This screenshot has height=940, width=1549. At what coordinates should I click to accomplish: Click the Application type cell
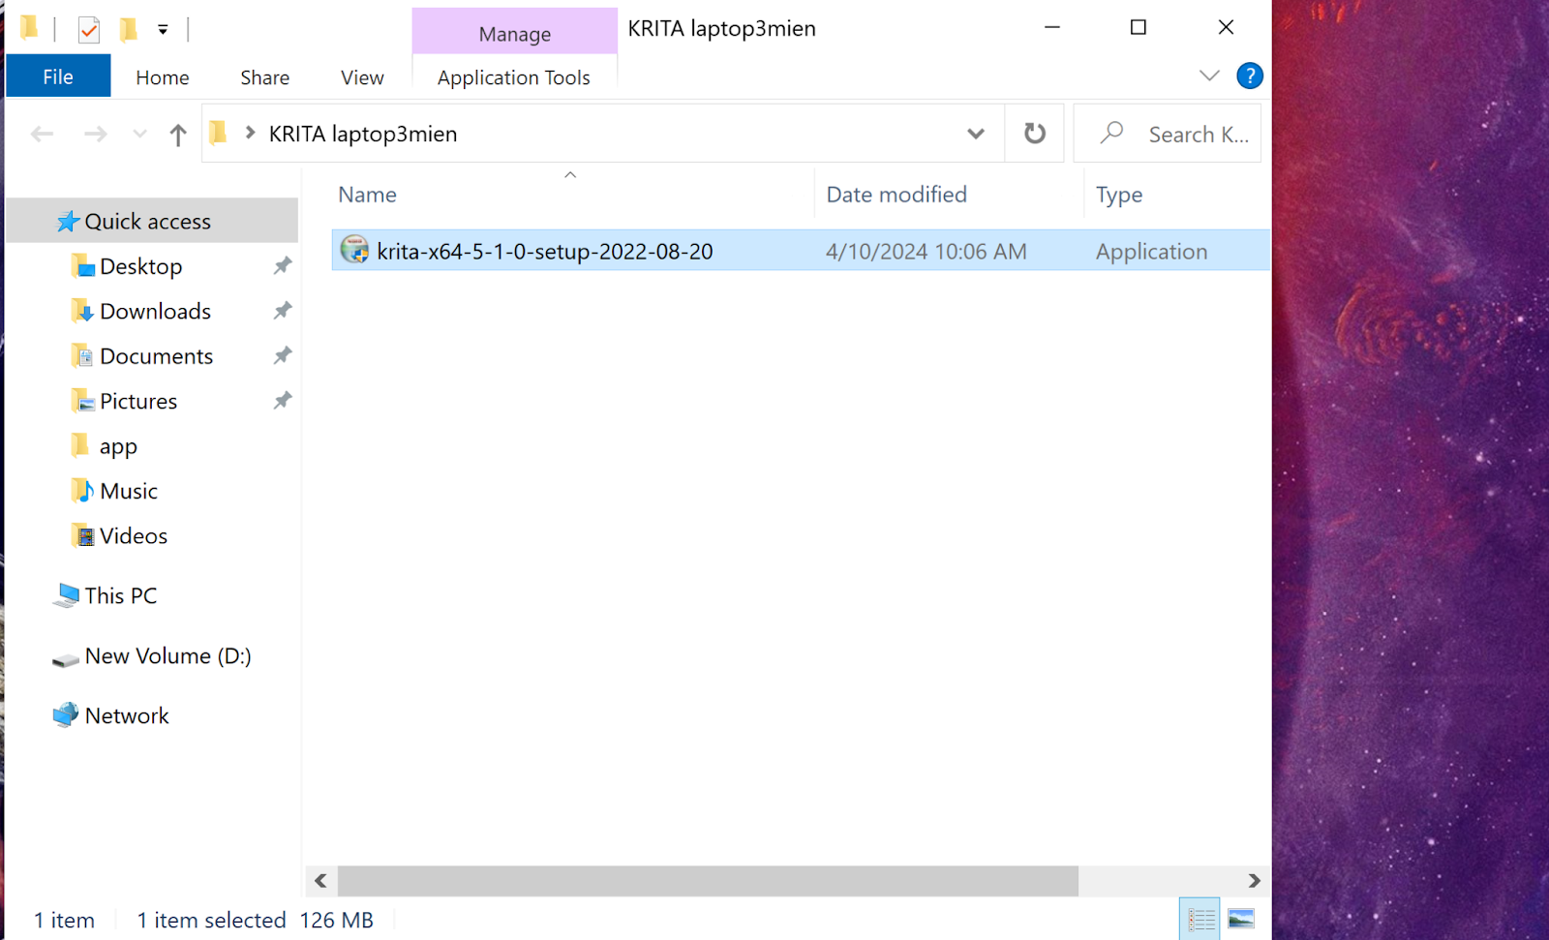tap(1152, 252)
